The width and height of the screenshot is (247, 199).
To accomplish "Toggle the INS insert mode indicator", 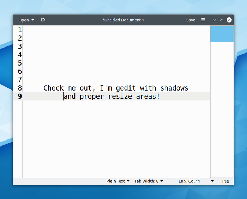I will click(225, 181).
